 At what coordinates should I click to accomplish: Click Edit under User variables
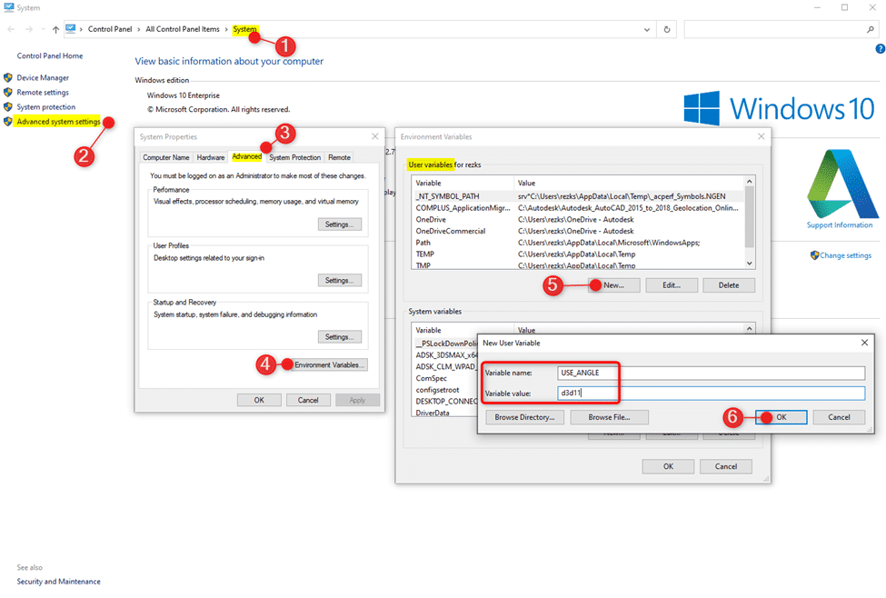tap(672, 285)
